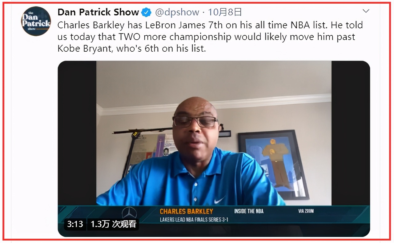Image resolution: width=394 pixels, height=243 pixels.
Task: Click the tweet's first line about LeBron James
Action: 210,25
